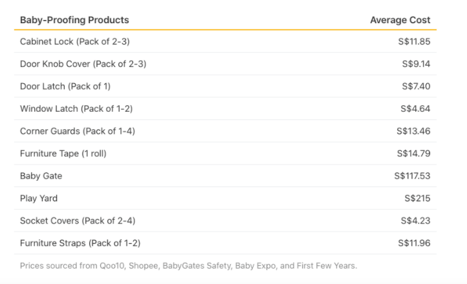Click the S$9.14 price value
This screenshot has height=284, width=467.
(417, 64)
